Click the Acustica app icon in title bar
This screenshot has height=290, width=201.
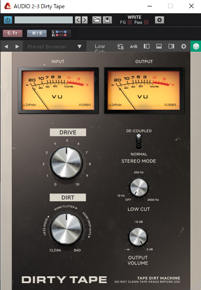[8, 6]
